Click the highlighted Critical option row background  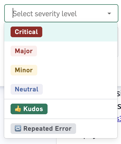tap(80, 32)
